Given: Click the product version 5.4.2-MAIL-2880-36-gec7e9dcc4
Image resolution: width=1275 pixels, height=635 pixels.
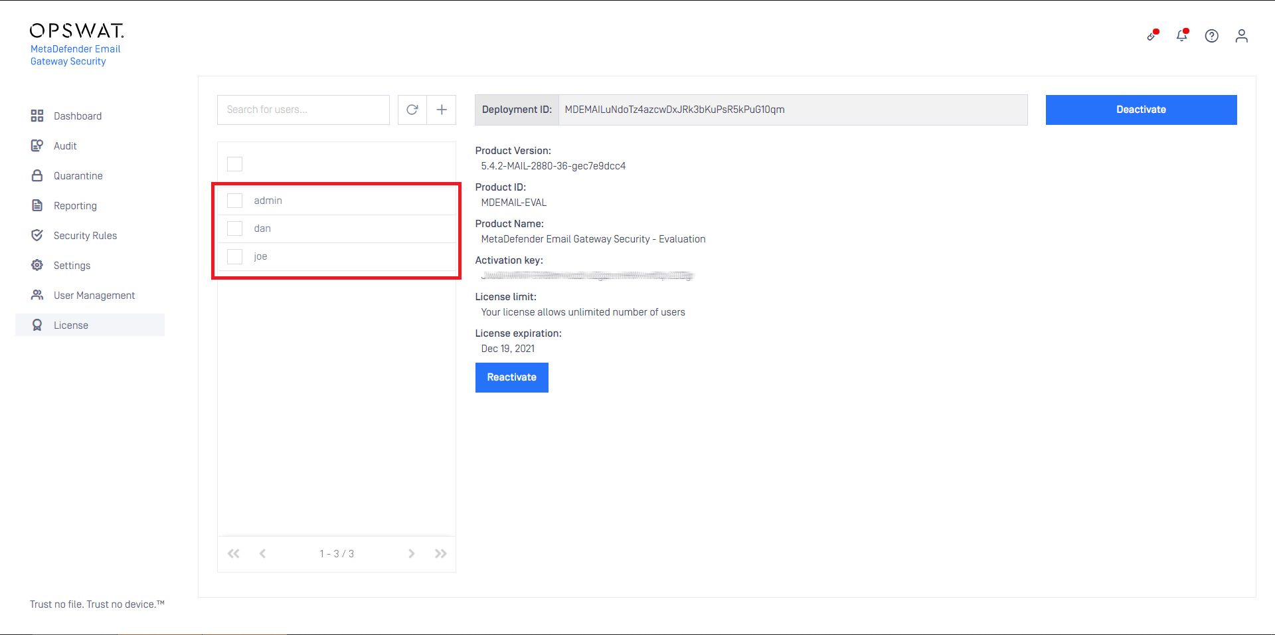Looking at the screenshot, I should 553,166.
